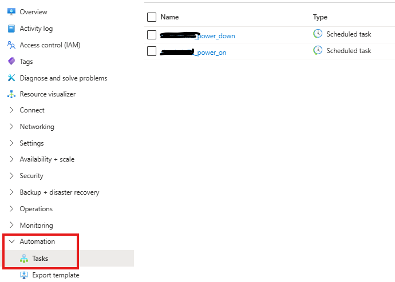Click the Resource visualizer icon
The image size is (395, 282).
[x=11, y=94]
